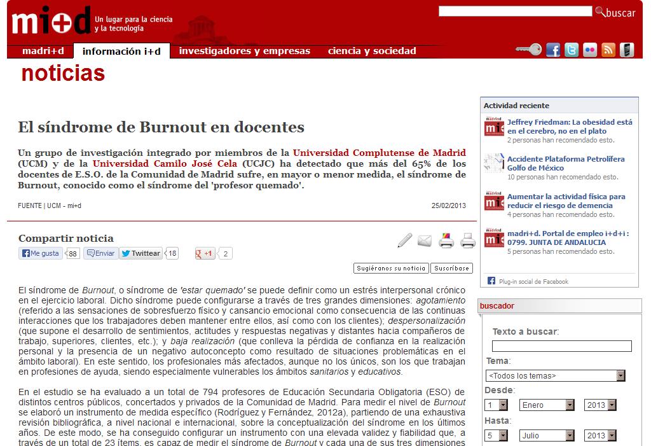Click the noticias section heading
The image size is (651, 446).
coord(63,73)
